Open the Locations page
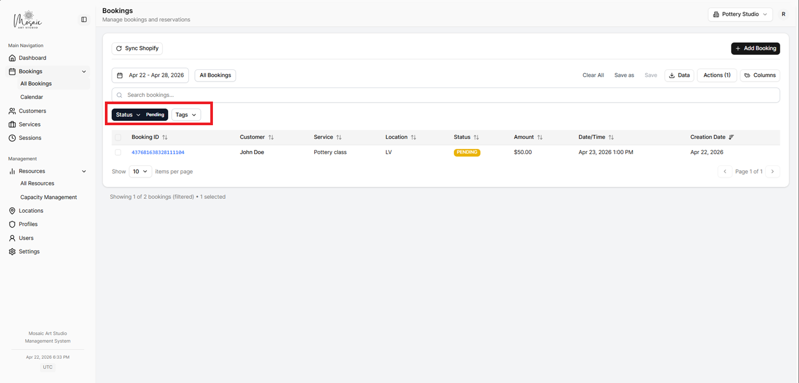 pos(30,210)
